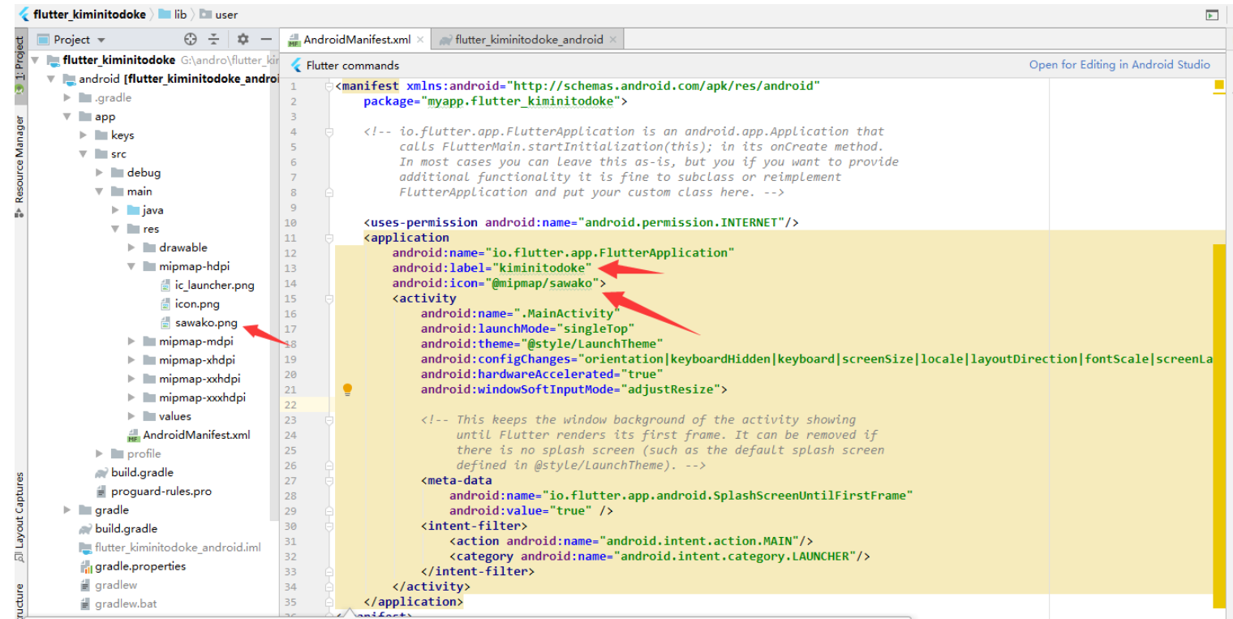The height and width of the screenshot is (619, 1233).
Task: Select the root flutter_kiminitodoke project node
Action: click(x=119, y=60)
